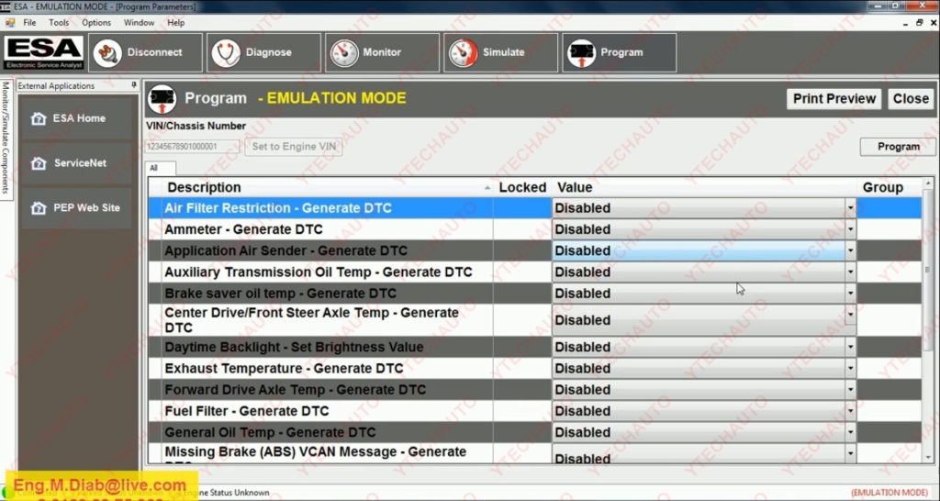Select the All tab
This screenshot has width=940, height=501.
tap(160, 169)
